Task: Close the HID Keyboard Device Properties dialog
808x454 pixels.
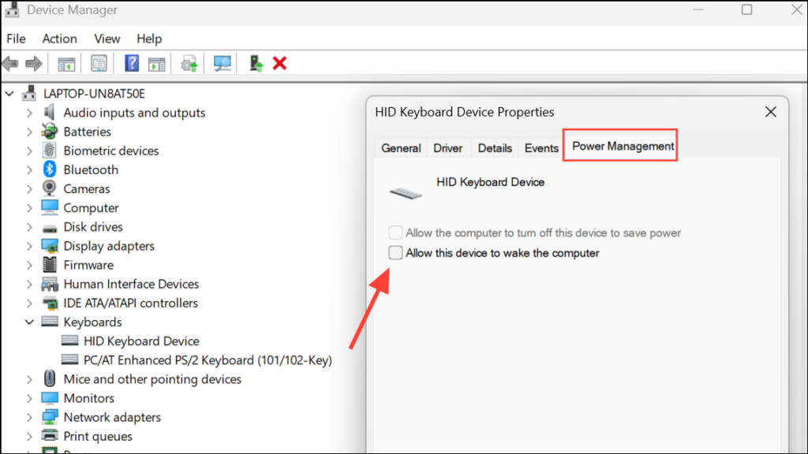Action: click(x=770, y=112)
